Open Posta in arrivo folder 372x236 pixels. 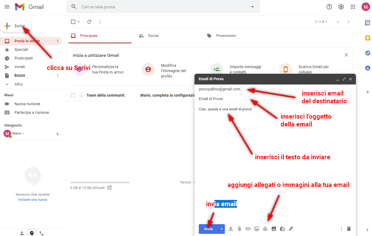(31, 41)
